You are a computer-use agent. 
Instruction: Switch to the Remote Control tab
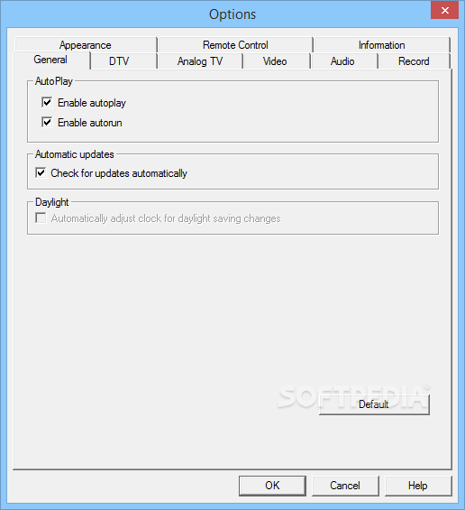coord(235,45)
